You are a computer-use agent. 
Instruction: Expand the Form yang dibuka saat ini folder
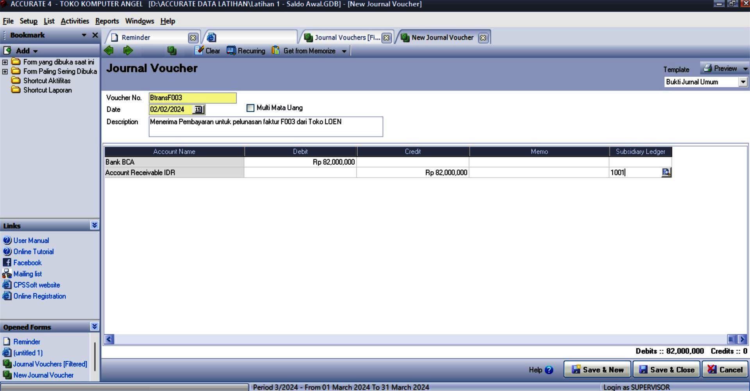(x=5, y=62)
